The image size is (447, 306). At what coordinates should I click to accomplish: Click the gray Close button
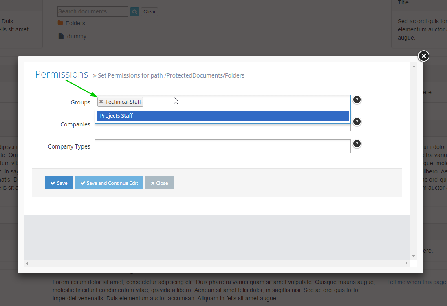[159, 183]
